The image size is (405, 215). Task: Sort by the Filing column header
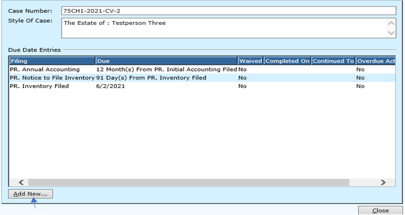(52, 61)
